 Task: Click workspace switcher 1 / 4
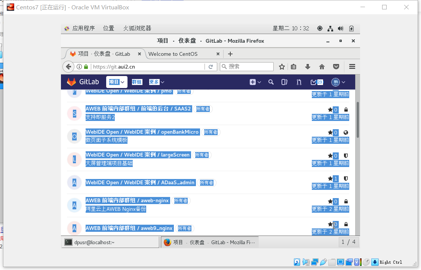point(348,242)
